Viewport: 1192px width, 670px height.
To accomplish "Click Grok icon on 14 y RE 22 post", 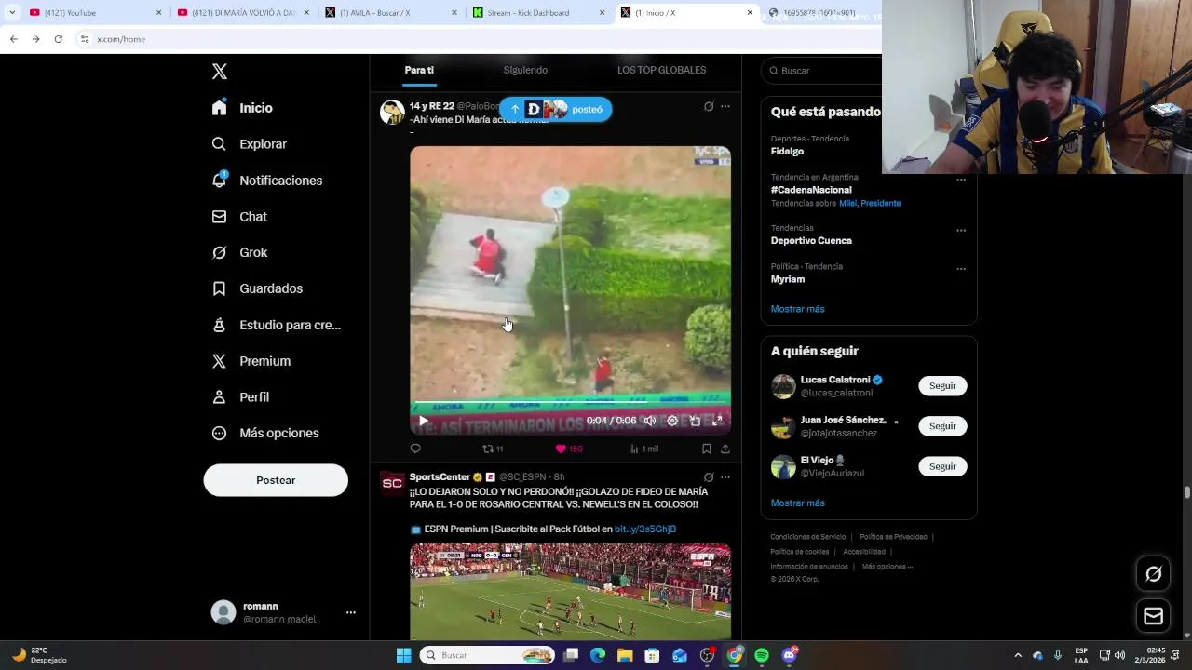I will click(709, 107).
